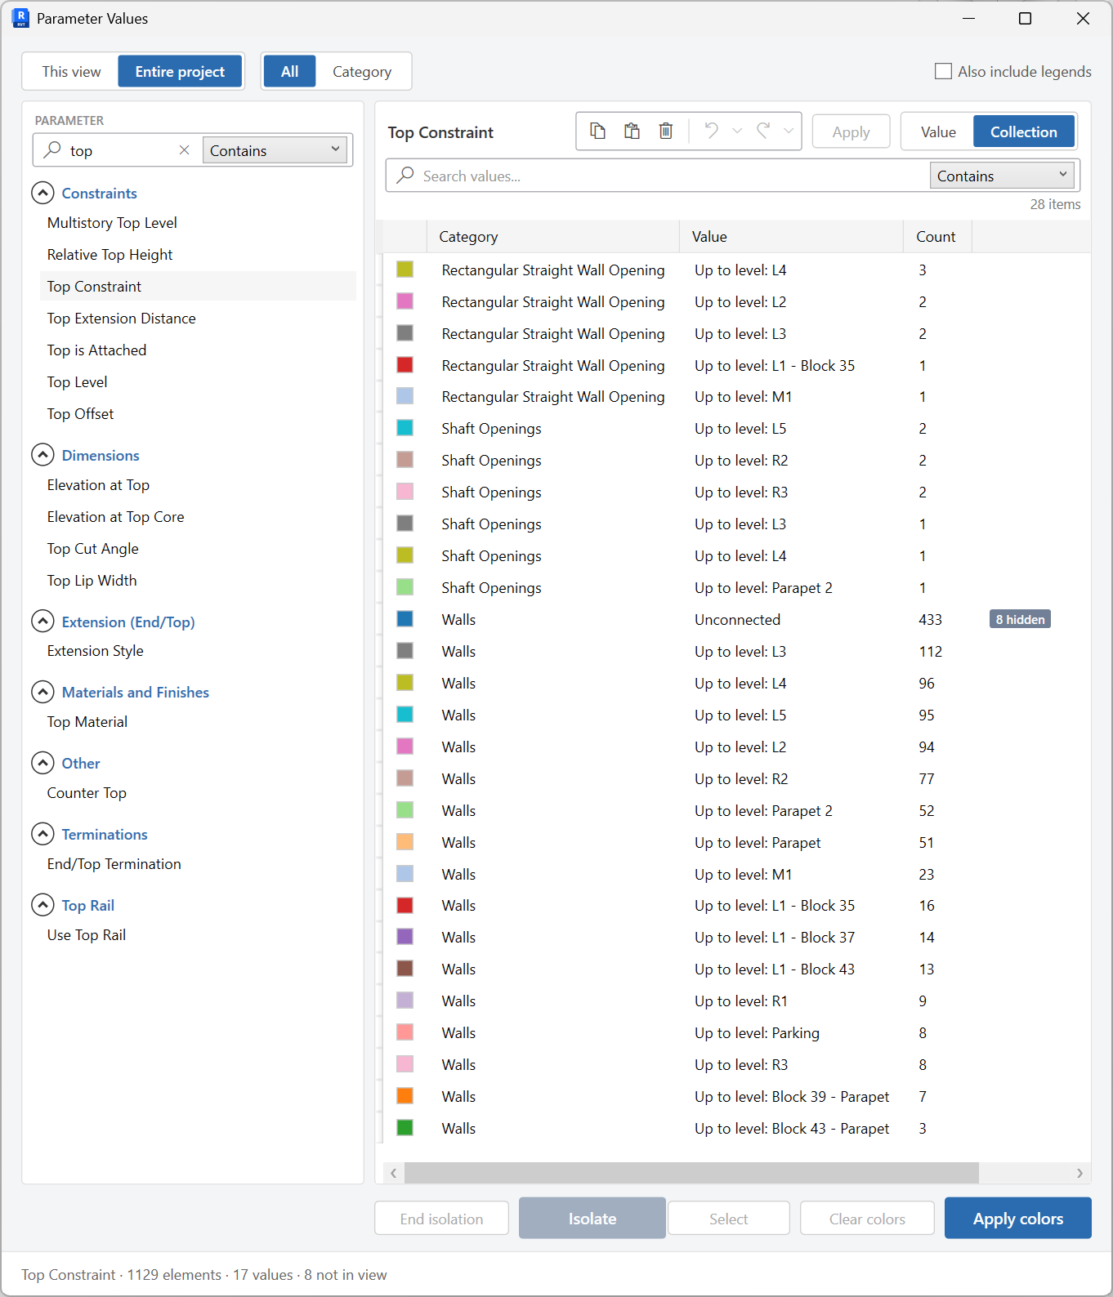Open the values Contains match dropdown
This screenshot has width=1113, height=1297.
pyautogui.click(x=1002, y=176)
